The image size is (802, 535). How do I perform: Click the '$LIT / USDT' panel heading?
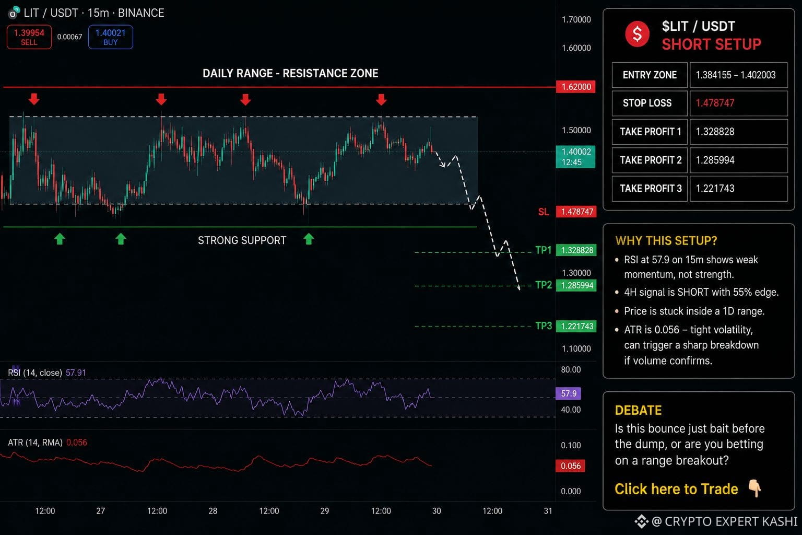click(699, 26)
